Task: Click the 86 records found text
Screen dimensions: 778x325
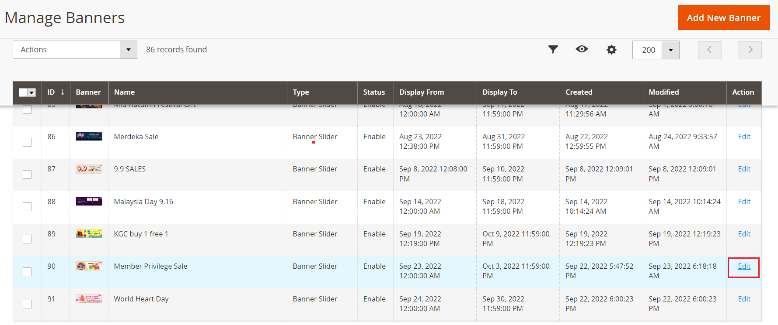Action: 176,50
